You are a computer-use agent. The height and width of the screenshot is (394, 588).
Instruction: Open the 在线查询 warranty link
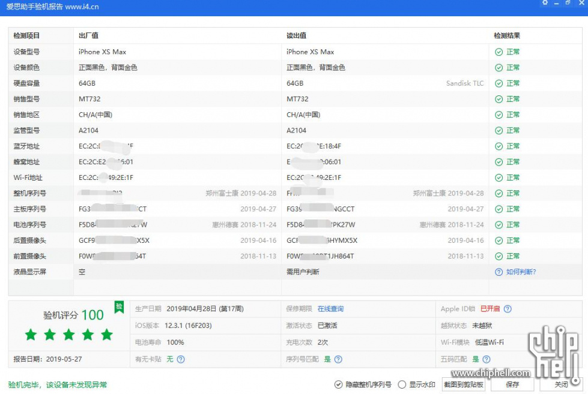(330, 309)
